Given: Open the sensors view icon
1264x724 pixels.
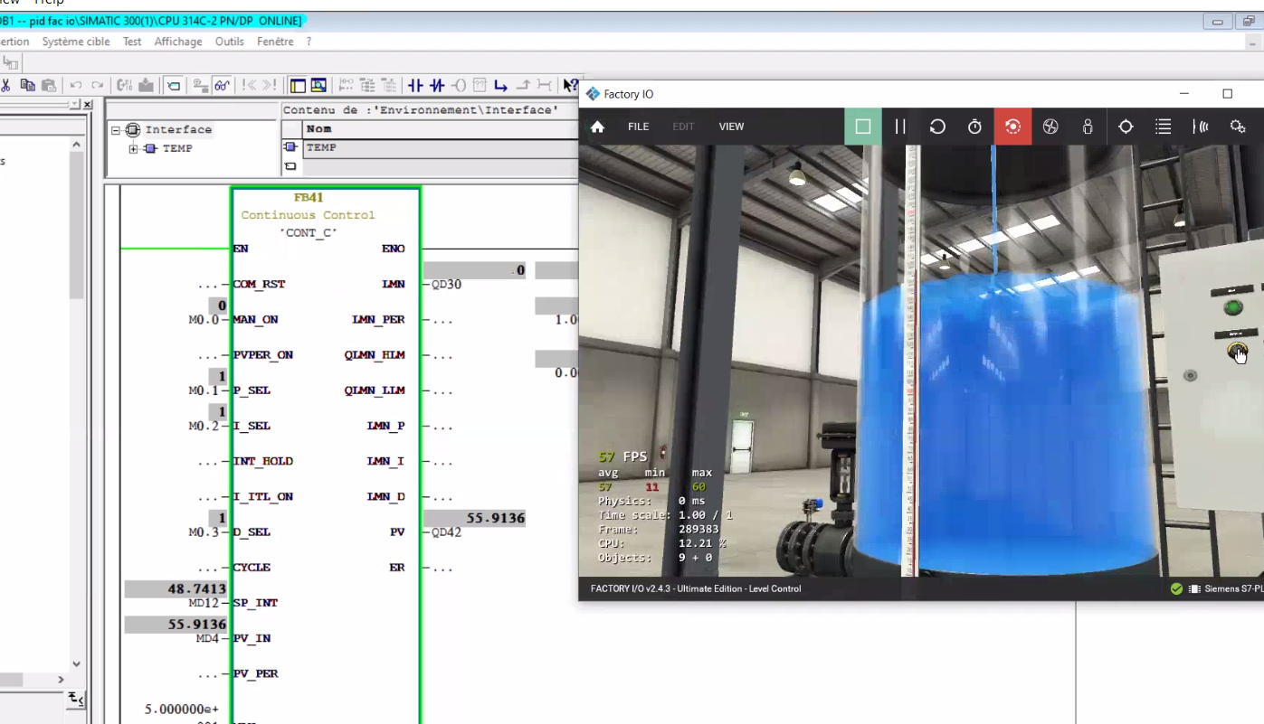Looking at the screenshot, I should tap(1201, 127).
